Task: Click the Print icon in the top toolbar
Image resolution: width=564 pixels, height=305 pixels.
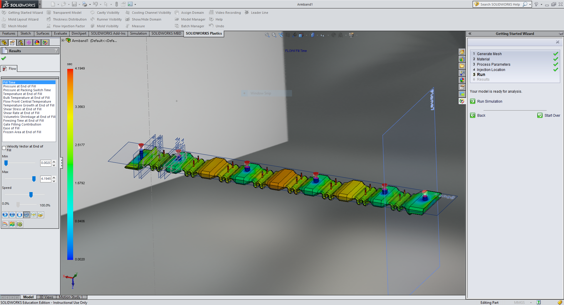Action: [x=85, y=4]
